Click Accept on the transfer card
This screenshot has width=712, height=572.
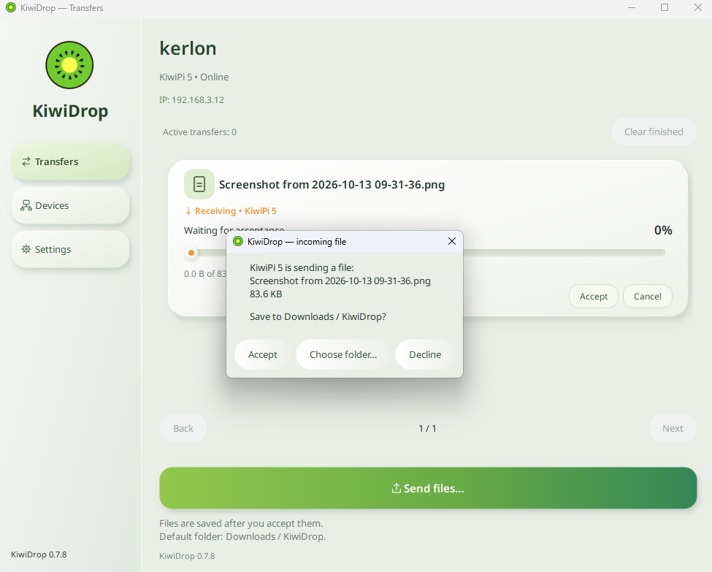point(594,296)
